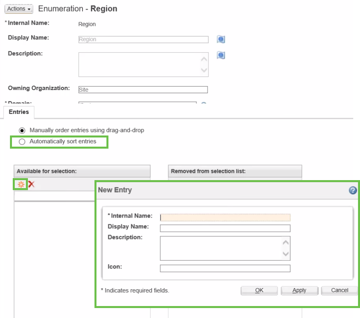Click the Enumeration - Region title

[x=78, y=9]
